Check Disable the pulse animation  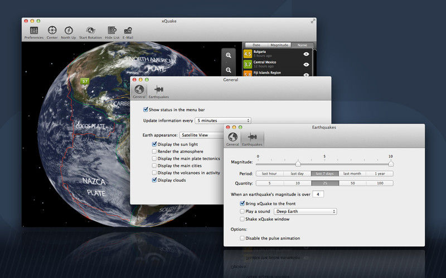click(x=242, y=239)
